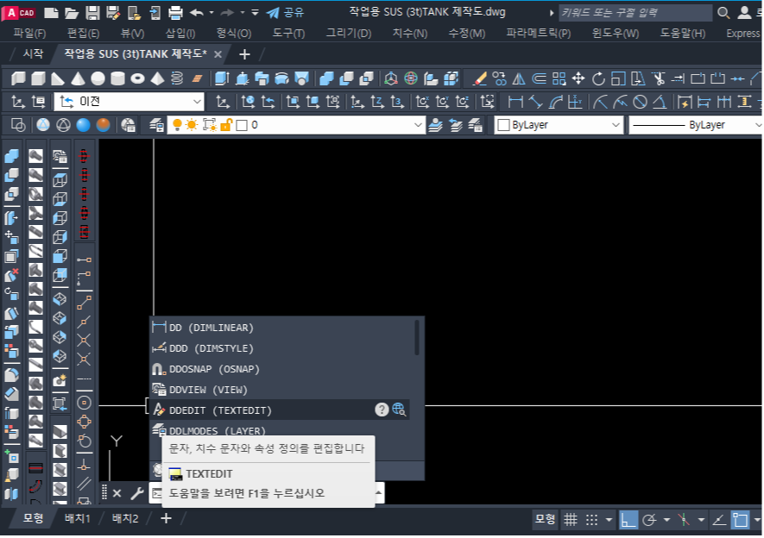
Task: Click the Rotate tool icon
Action: coord(598,78)
